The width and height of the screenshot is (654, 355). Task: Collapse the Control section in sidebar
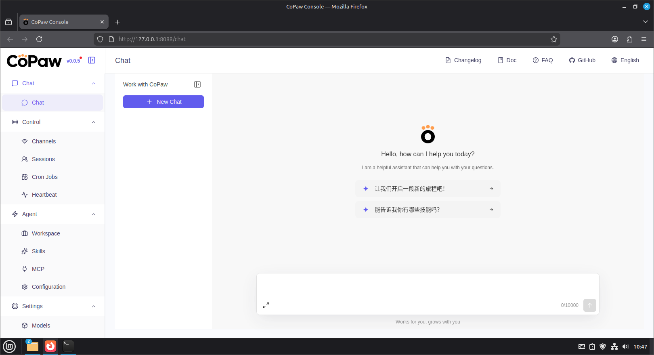[94, 122]
